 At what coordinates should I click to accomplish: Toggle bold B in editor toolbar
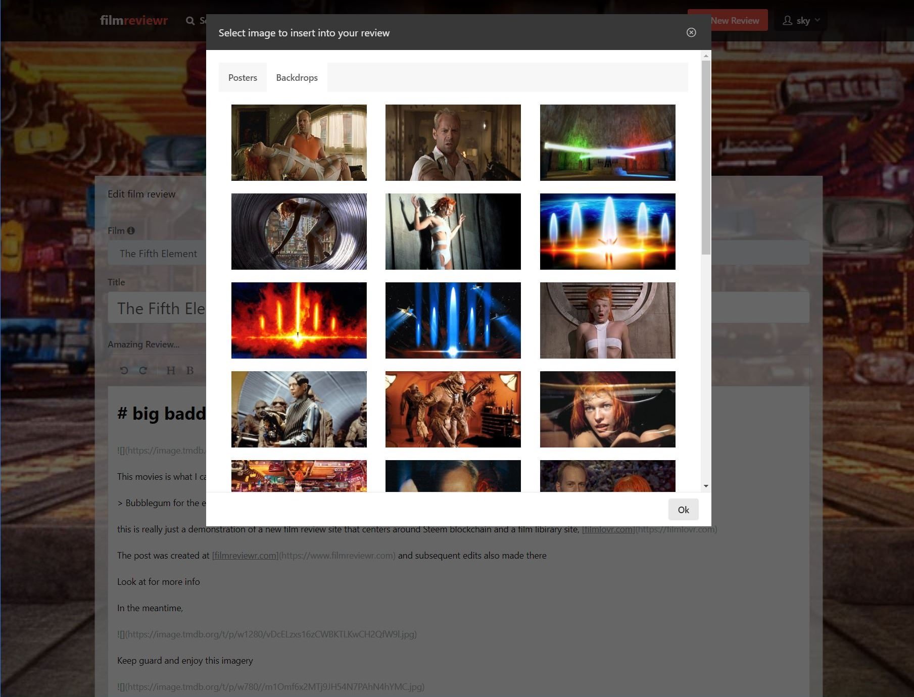click(190, 370)
